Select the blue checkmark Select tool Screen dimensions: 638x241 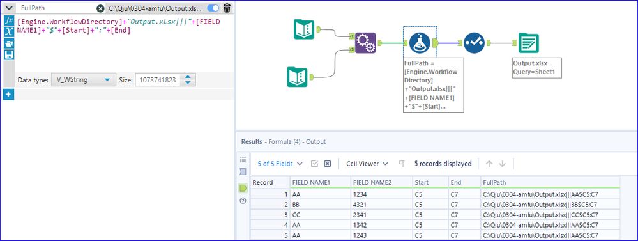tap(474, 43)
